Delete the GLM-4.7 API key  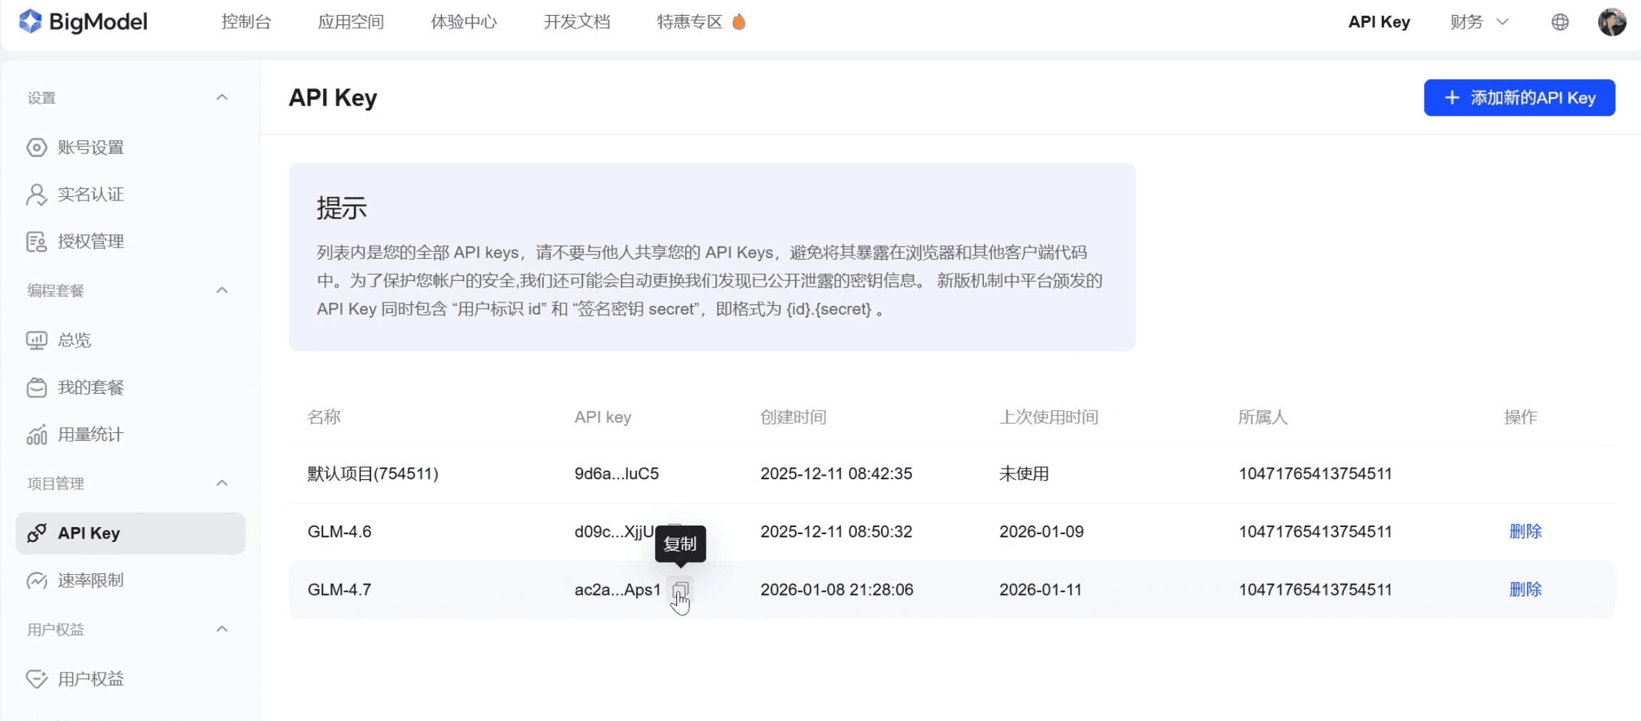(x=1525, y=590)
